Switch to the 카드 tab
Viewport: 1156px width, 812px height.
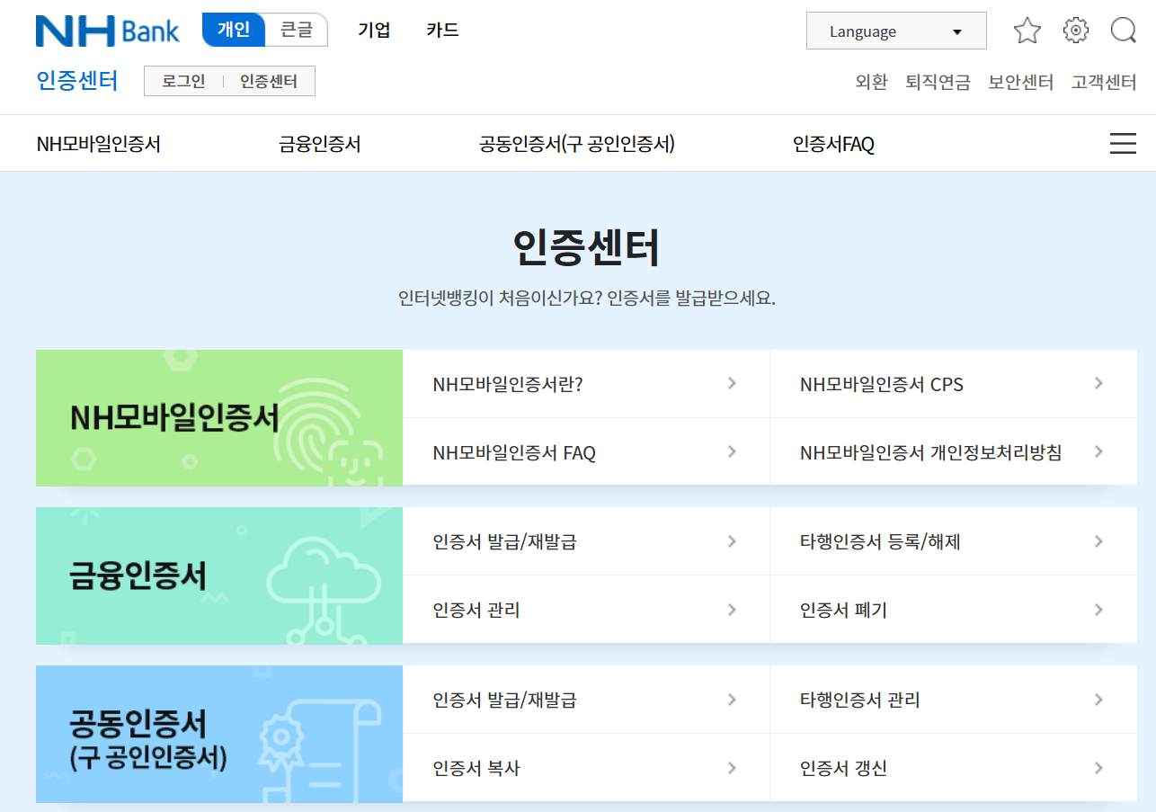(441, 30)
